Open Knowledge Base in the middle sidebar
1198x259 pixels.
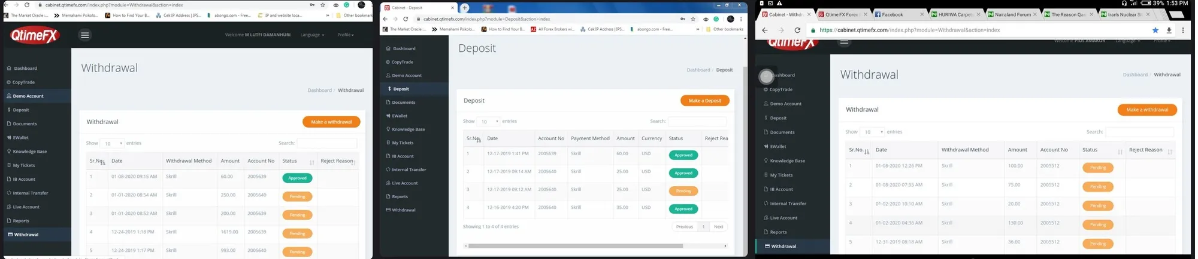(409, 129)
